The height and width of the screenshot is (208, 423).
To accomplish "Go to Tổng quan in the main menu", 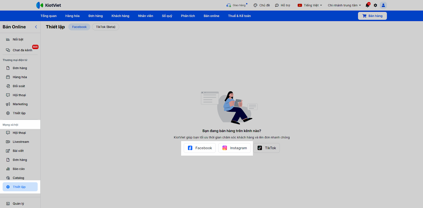I will click(49, 16).
